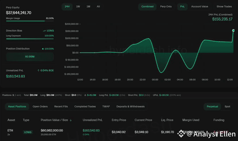Image resolution: width=238 pixels, height=141 pixels.
Task: Click the Margin Usage progress bar
Action: [30, 21]
